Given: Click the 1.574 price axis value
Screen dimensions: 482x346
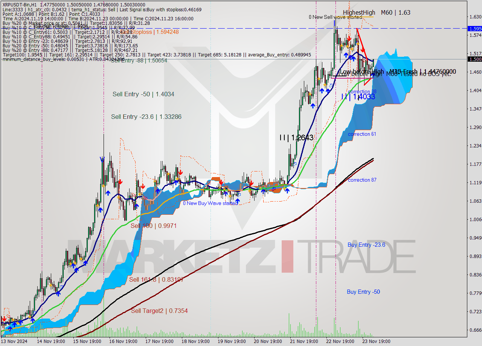Looking at the screenshot, I should point(475,35).
